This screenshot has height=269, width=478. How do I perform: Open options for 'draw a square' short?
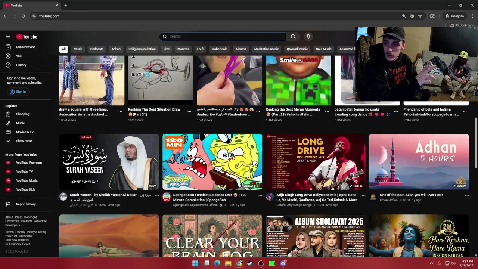[120, 111]
